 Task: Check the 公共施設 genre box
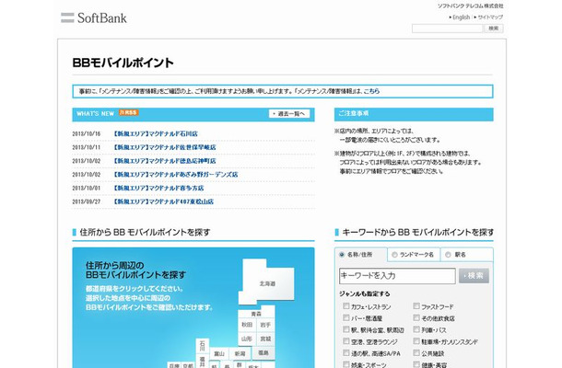416,353
